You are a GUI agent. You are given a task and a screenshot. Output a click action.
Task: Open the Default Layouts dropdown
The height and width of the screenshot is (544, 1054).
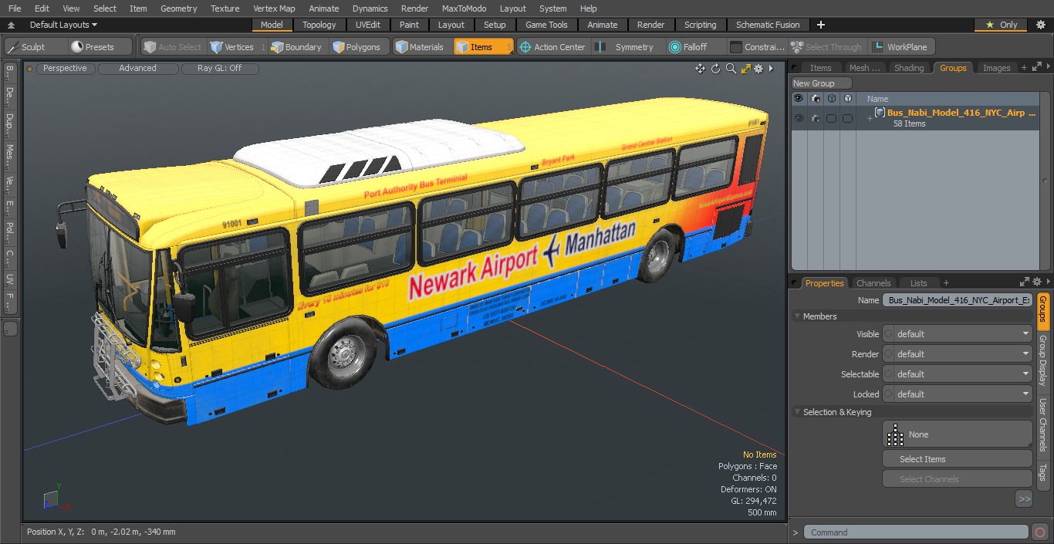point(63,25)
